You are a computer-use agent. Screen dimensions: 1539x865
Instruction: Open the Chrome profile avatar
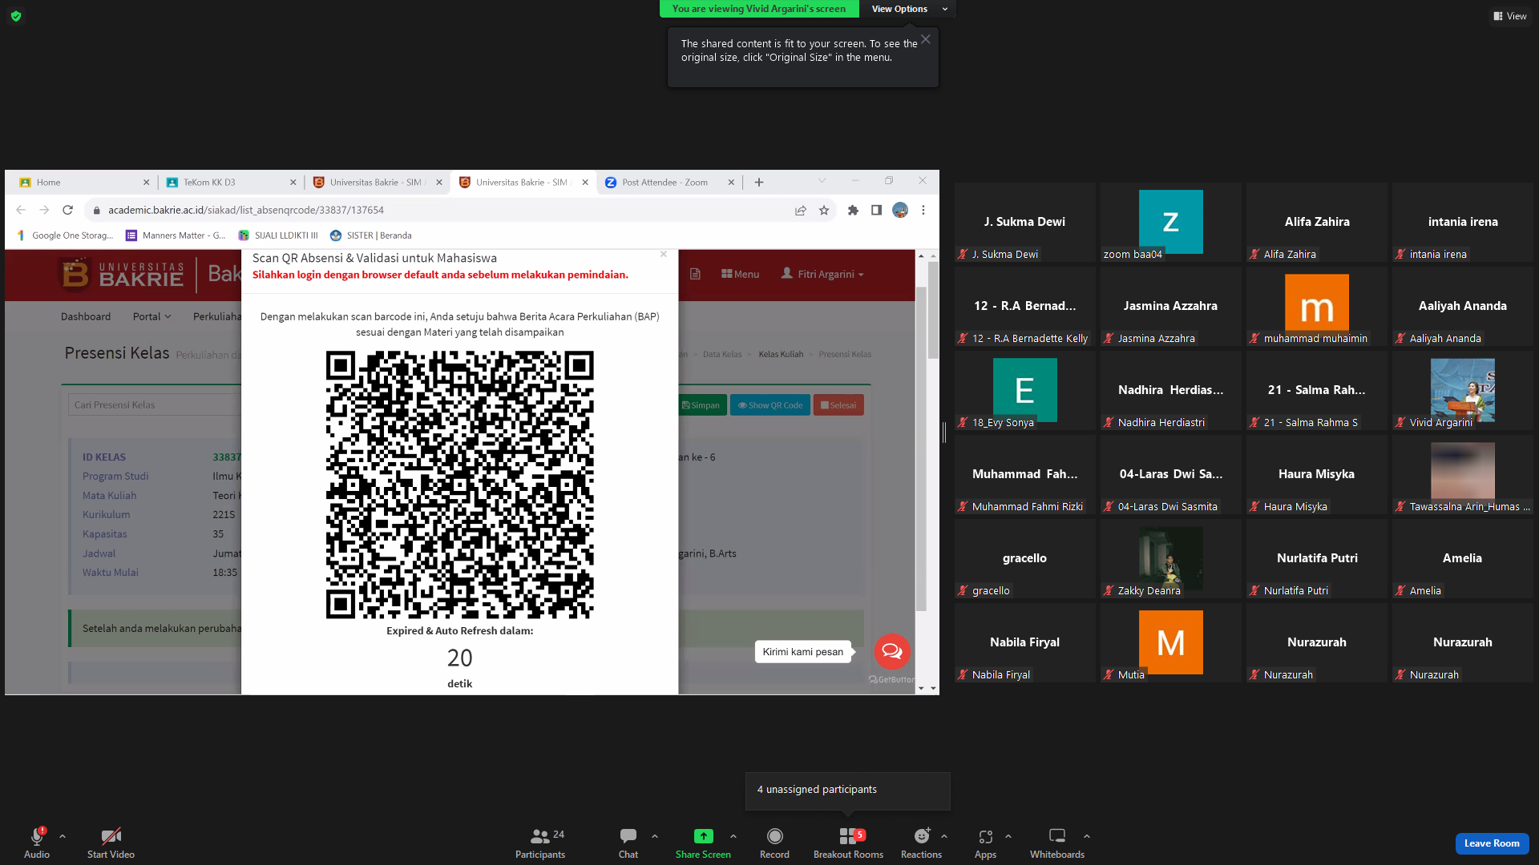pos(900,210)
